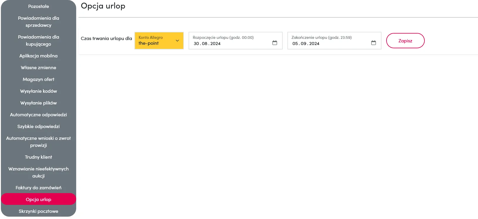Open Powiadomienia dla kupującego menu item

click(39, 41)
